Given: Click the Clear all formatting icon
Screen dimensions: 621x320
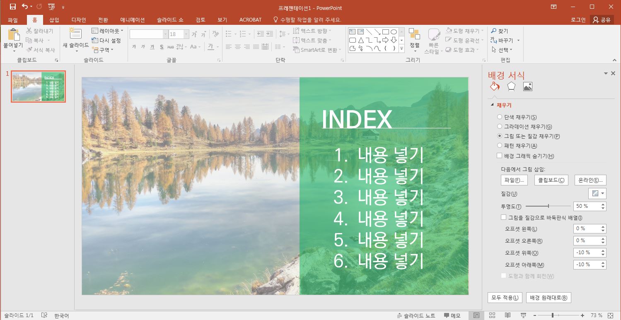Looking at the screenshot, I should click(215, 34).
